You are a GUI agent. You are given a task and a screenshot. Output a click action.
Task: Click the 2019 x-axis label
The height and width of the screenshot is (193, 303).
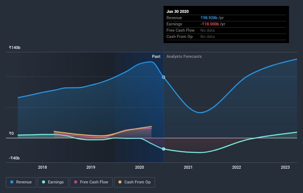click(x=91, y=167)
